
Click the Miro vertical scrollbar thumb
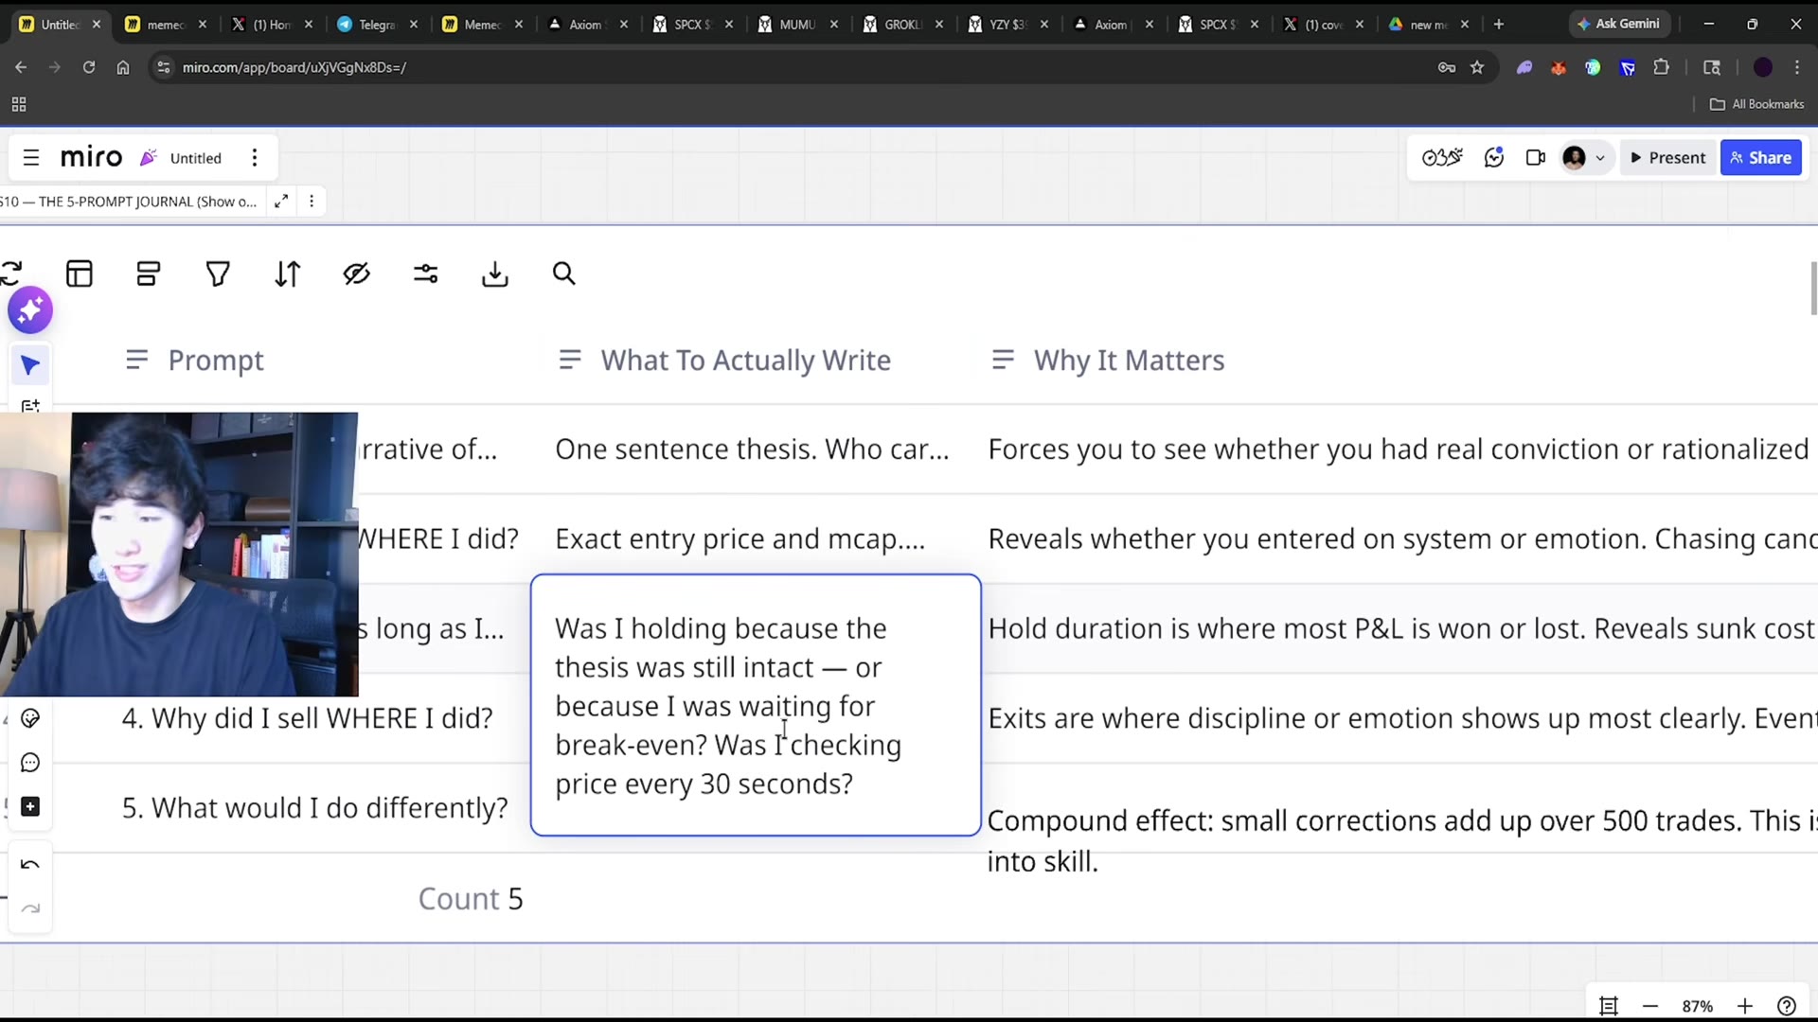(x=1813, y=289)
